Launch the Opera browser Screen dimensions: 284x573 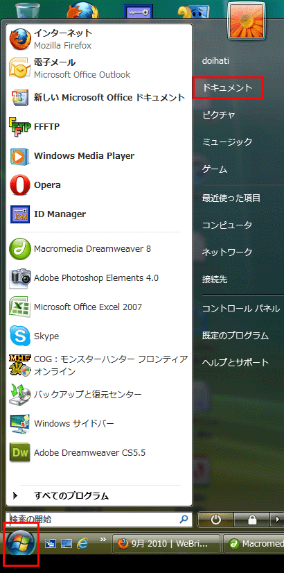pyautogui.click(x=98, y=185)
